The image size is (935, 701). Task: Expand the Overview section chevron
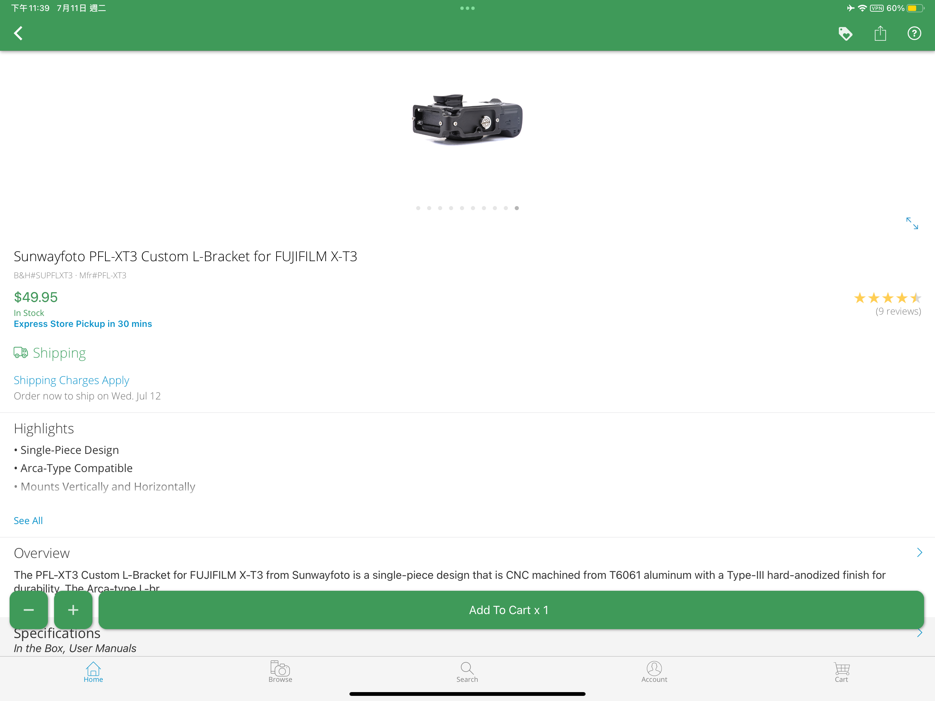919,552
